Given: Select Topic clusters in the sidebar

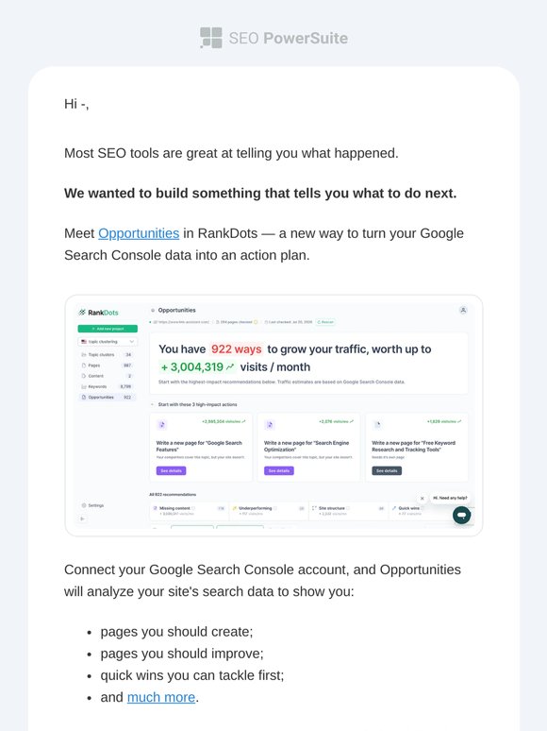Looking at the screenshot, I should [107, 355].
